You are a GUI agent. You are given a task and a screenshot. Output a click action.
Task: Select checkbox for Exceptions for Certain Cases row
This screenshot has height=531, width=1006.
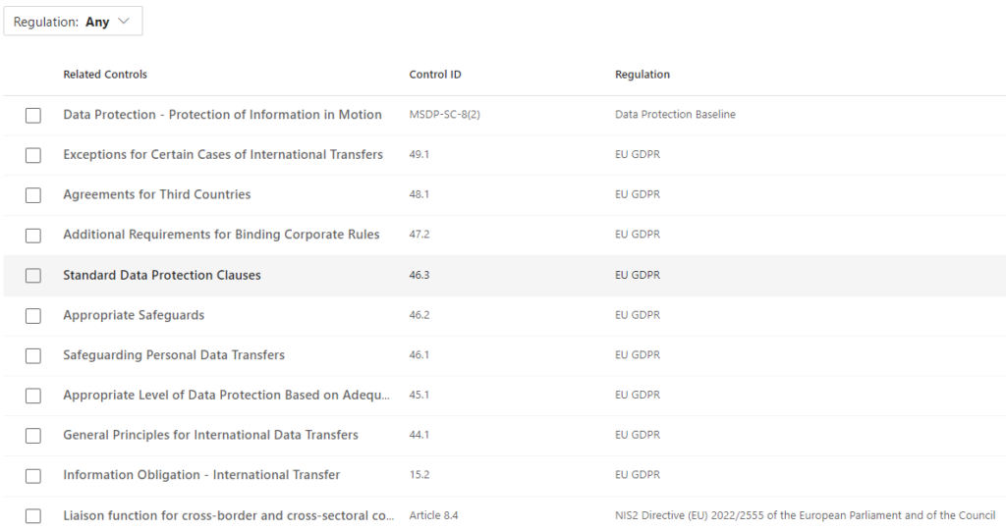(x=33, y=155)
